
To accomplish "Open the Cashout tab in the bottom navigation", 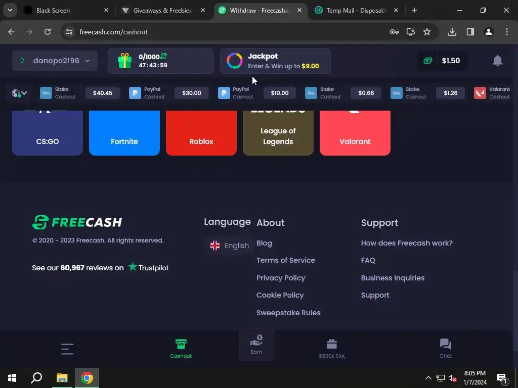I will [x=181, y=349].
